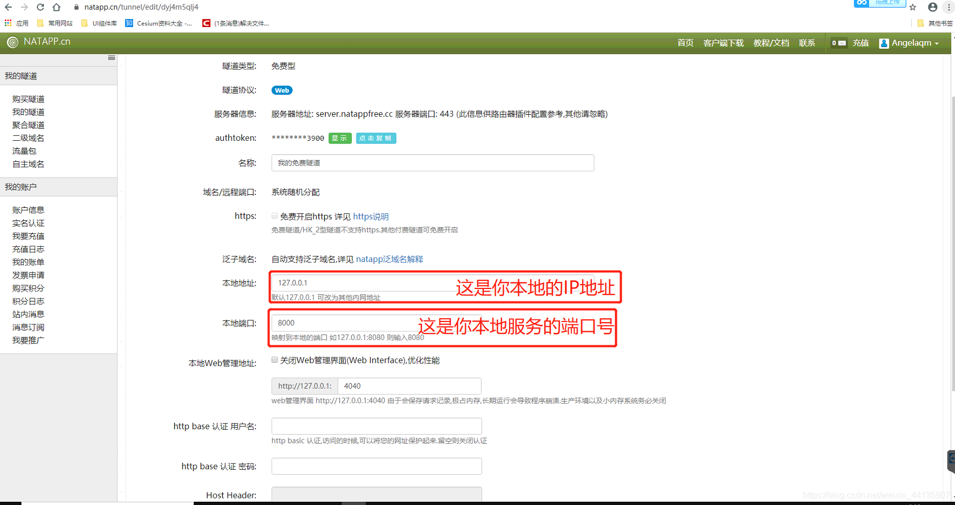The width and height of the screenshot is (955, 505).
Task: Click the page vertical scrollbar
Action: (x=953, y=244)
